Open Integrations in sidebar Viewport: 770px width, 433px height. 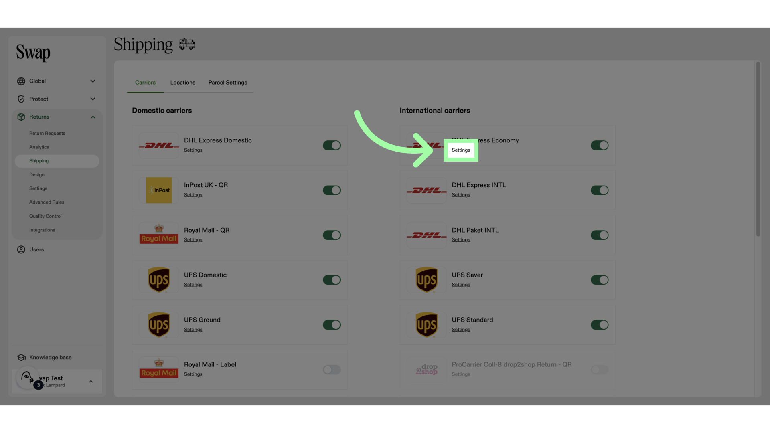click(42, 230)
